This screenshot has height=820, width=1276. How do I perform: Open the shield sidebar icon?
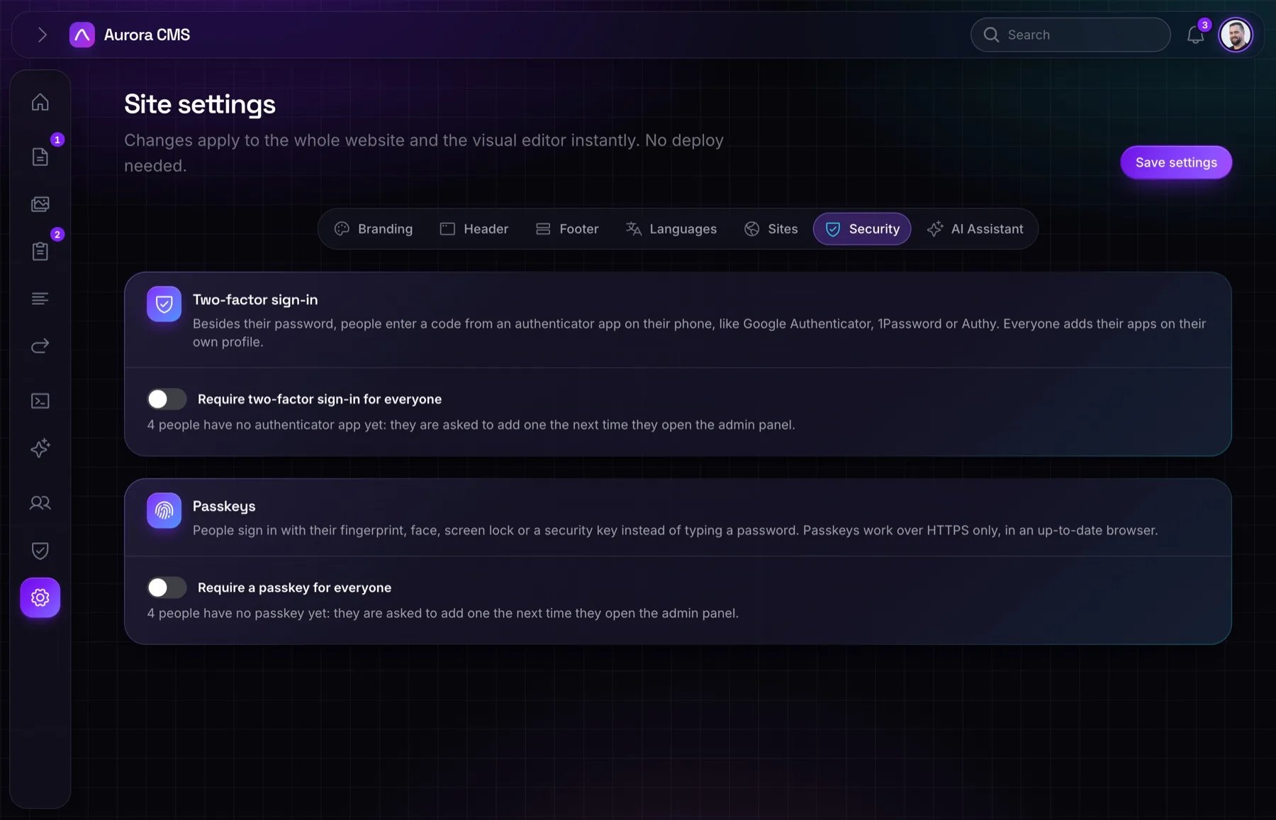[40, 551]
